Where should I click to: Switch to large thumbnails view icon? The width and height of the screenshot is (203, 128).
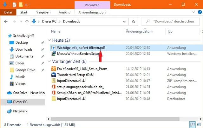[x=199, y=125]
